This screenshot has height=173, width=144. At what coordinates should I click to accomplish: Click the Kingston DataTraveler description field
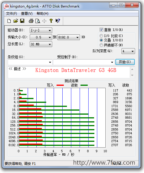(69, 72)
